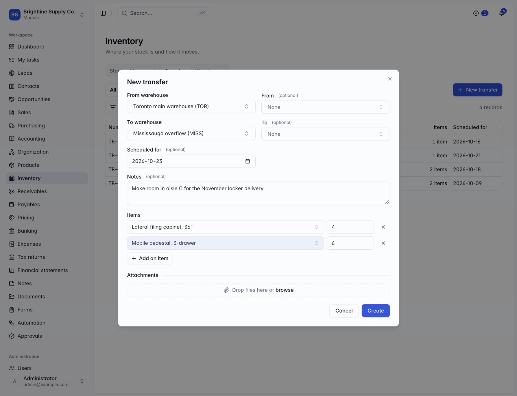Viewport: 517px width, 396px height.
Task: Open Banking in the sidebar
Action: click(x=47, y=231)
